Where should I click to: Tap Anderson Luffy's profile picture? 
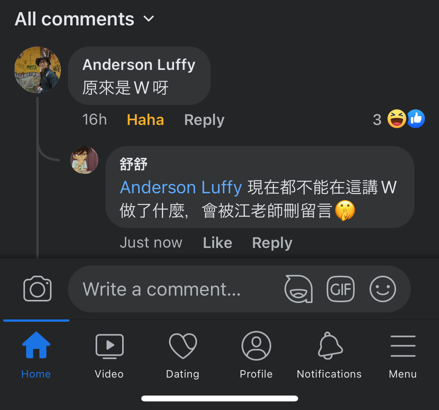point(37,70)
